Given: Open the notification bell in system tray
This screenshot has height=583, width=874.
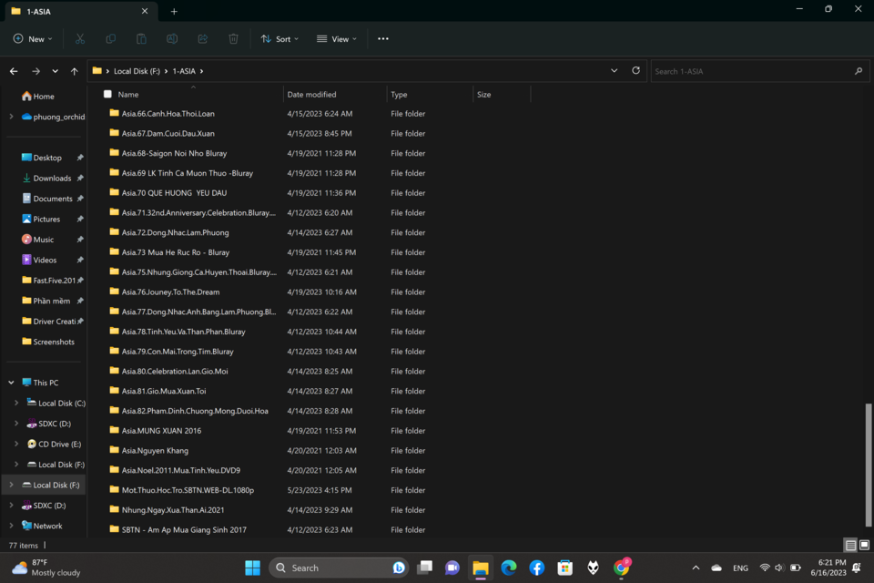Looking at the screenshot, I should click(857, 568).
